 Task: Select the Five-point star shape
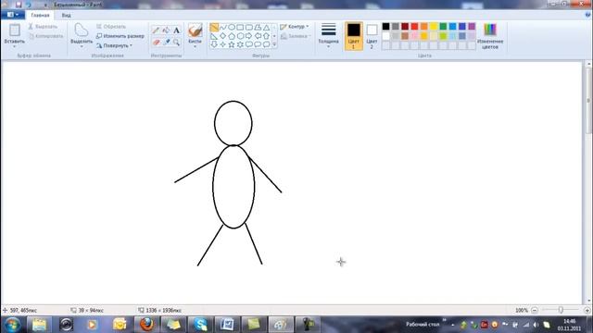[232, 44]
